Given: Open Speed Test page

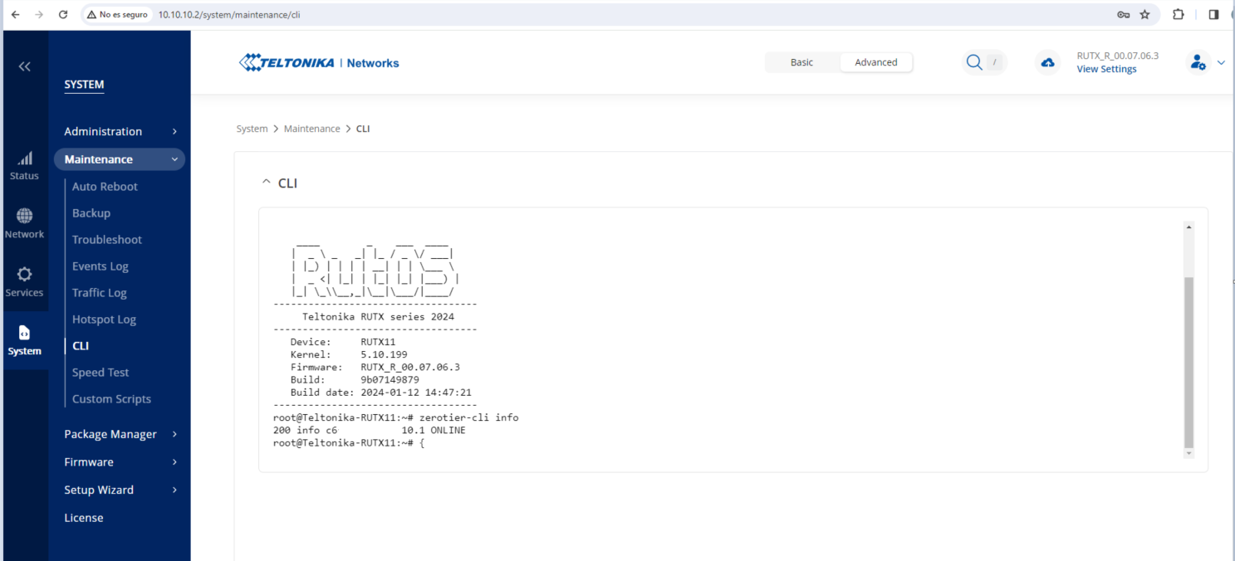Looking at the screenshot, I should (x=100, y=373).
